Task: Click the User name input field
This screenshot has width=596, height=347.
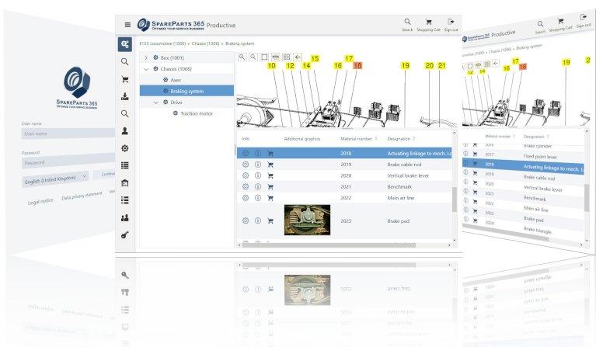Action: coord(66,134)
